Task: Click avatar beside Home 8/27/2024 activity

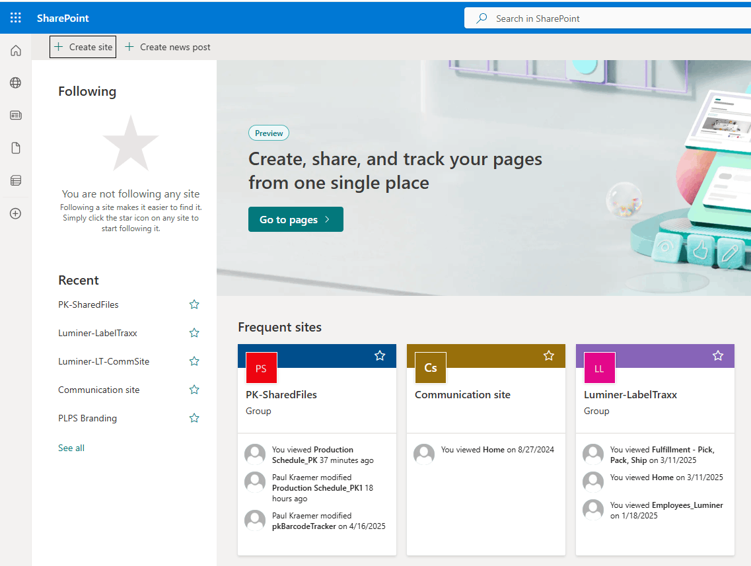Action: pos(424,454)
